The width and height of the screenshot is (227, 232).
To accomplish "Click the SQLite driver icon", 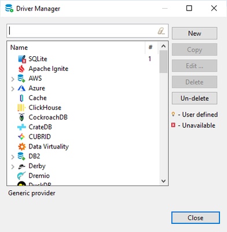I will 22,59.
